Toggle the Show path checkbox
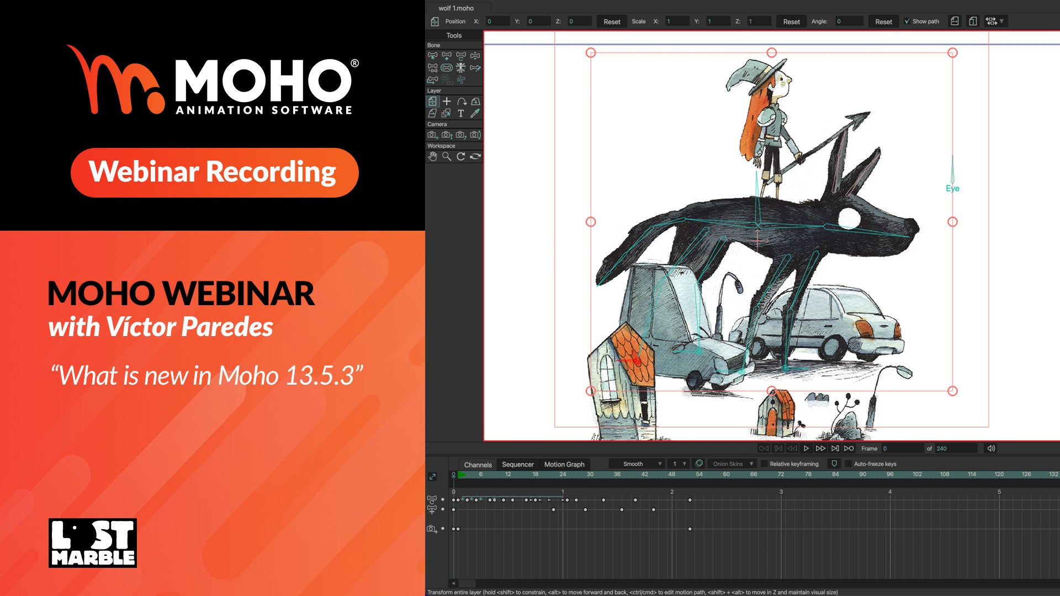The image size is (1060, 596). (907, 22)
